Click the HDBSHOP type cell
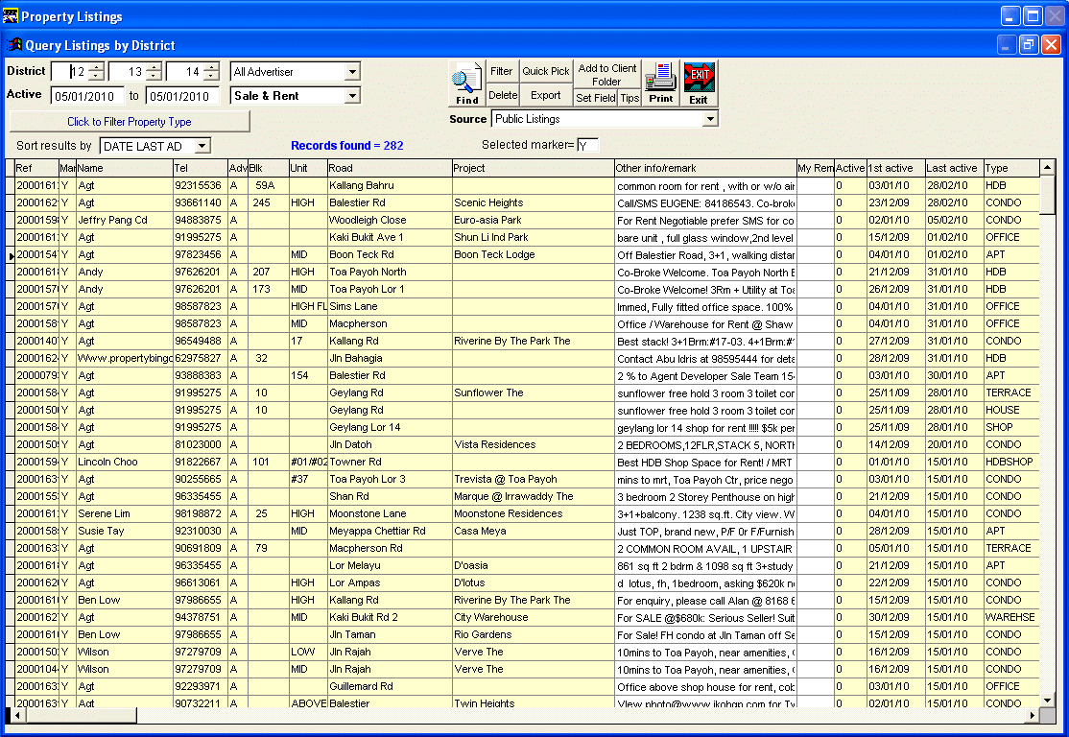Screen dimensions: 1069x737 pos(1011,462)
